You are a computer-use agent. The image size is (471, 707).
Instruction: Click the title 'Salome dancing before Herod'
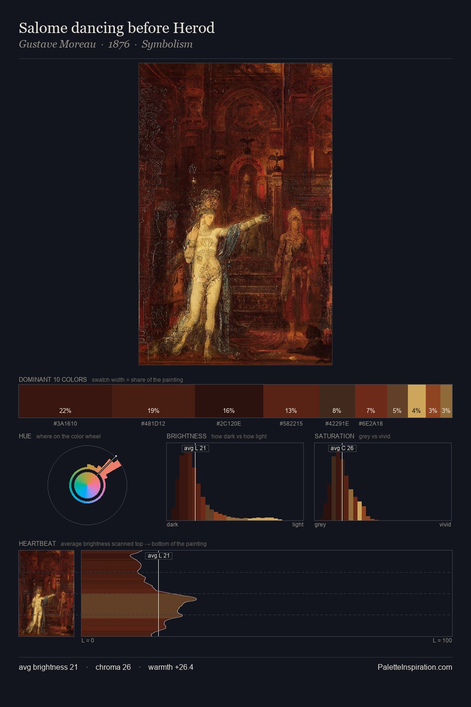tap(117, 28)
